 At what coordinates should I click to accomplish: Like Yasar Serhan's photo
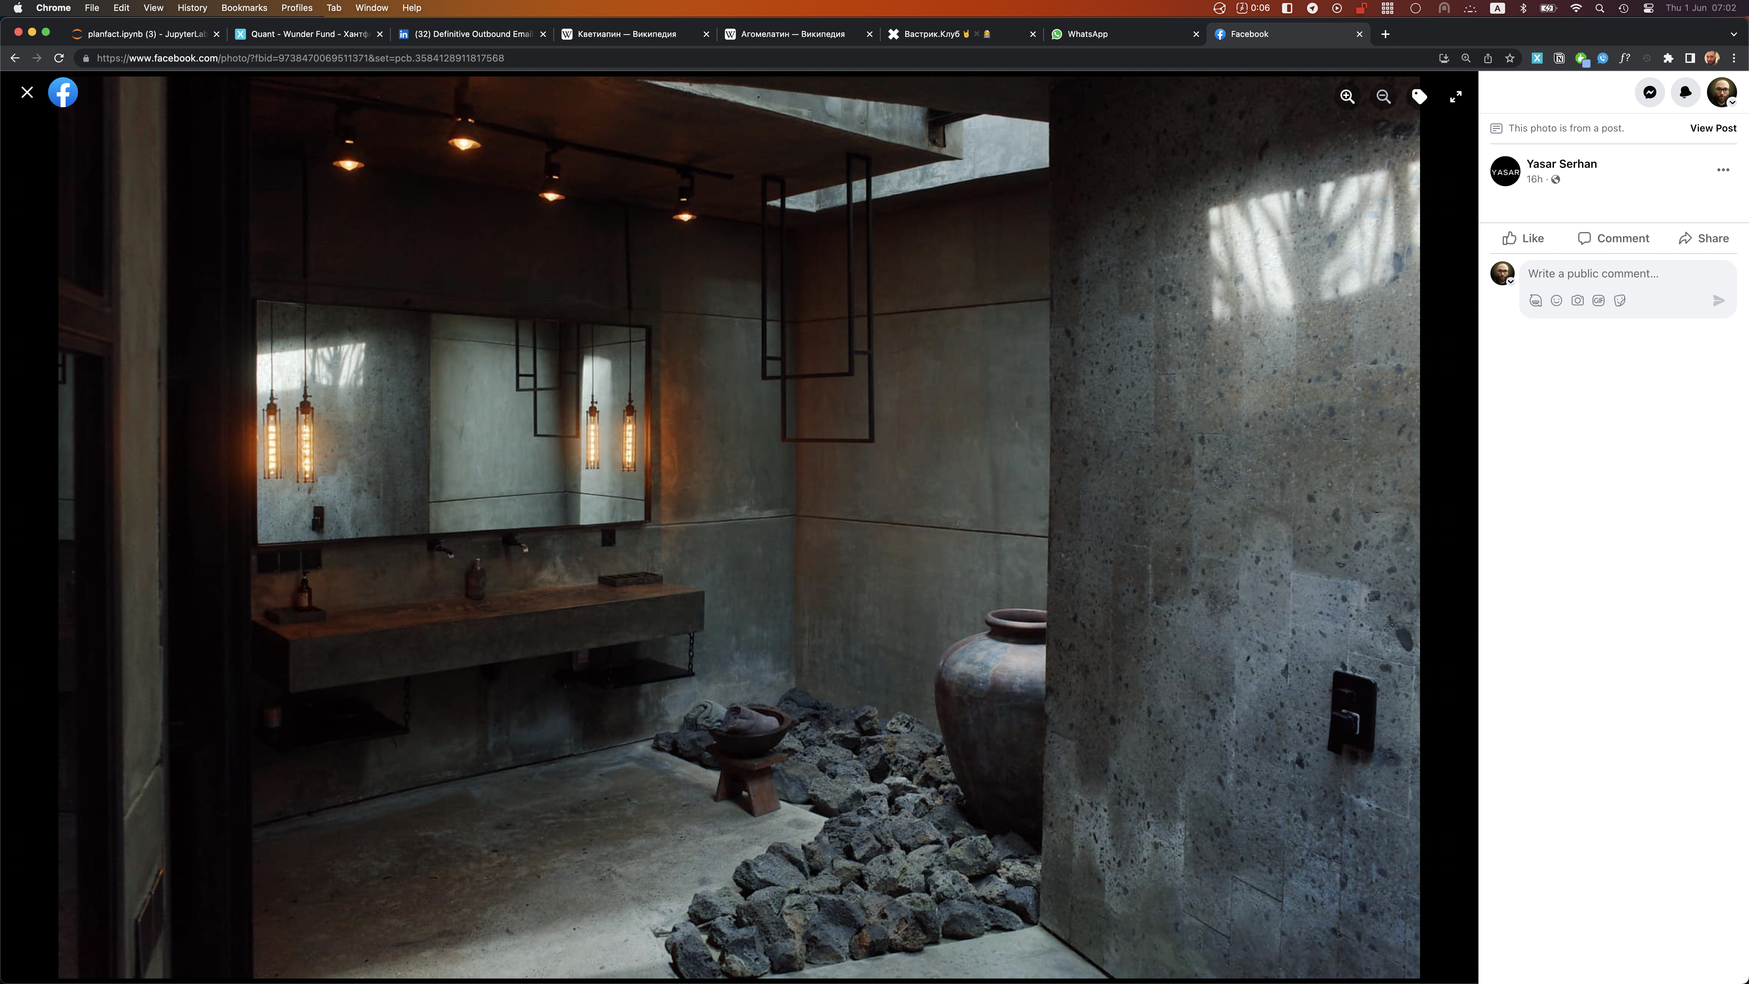click(x=1523, y=238)
